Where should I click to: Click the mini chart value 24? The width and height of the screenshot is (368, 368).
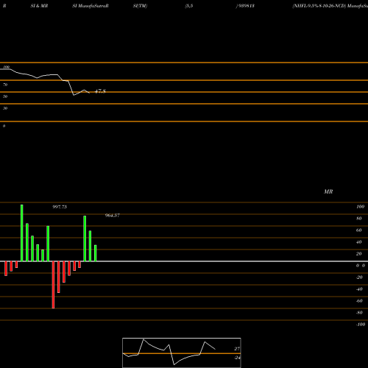coord(237,358)
